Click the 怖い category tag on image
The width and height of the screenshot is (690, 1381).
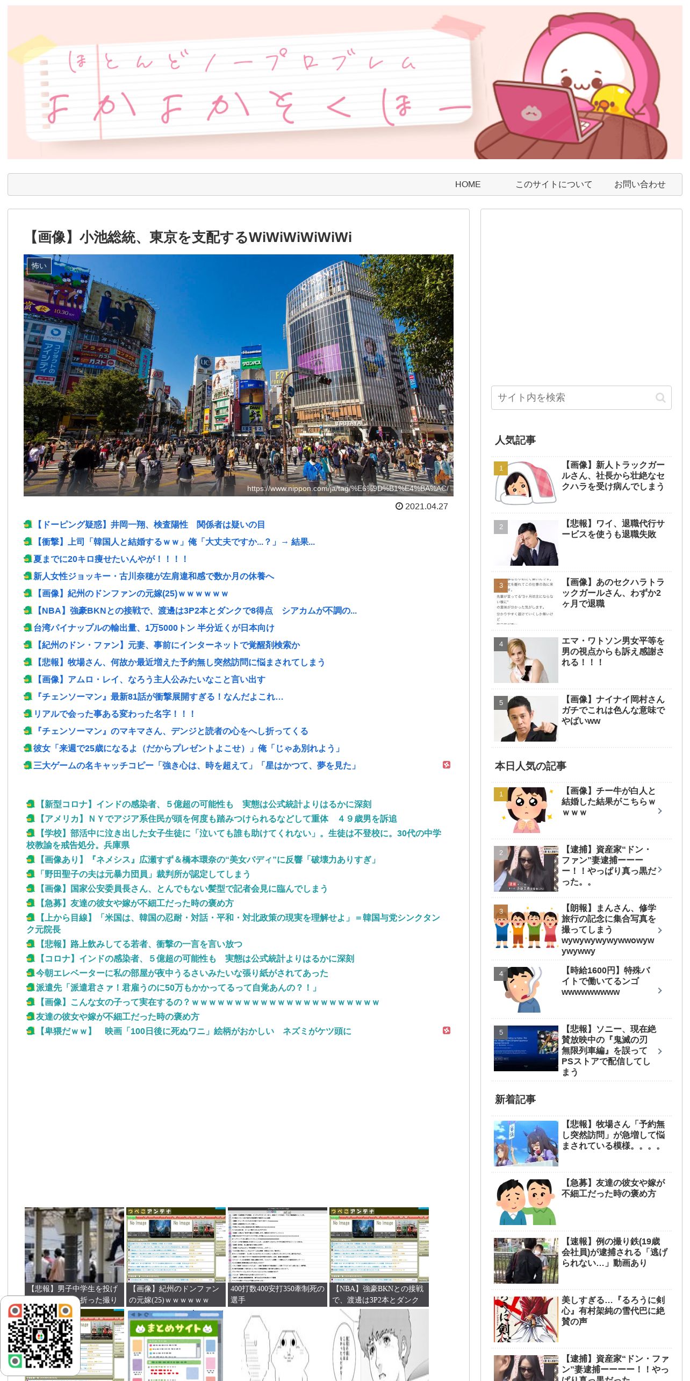click(39, 266)
